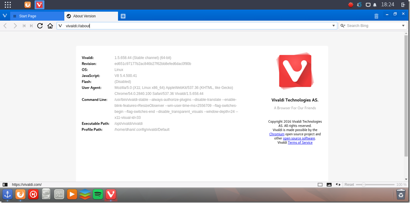This screenshot has height=203, width=410.
Task: Open the display tray icon
Action: 368,5
